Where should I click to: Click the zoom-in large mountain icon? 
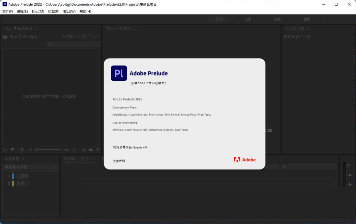click(x=66, y=150)
